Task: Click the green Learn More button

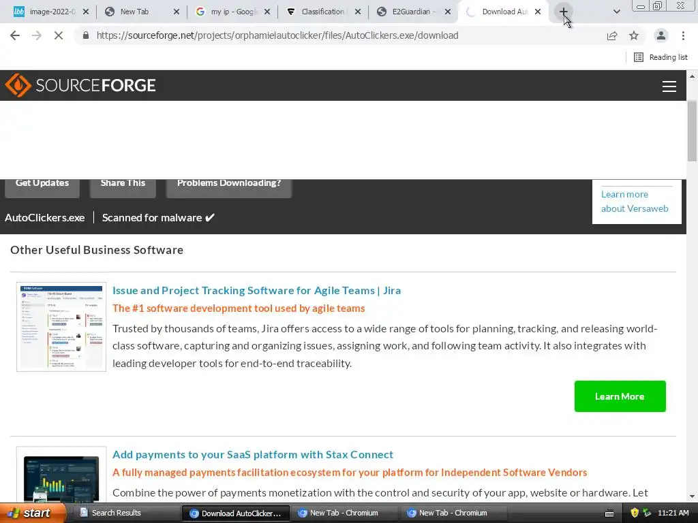Action: click(x=620, y=396)
